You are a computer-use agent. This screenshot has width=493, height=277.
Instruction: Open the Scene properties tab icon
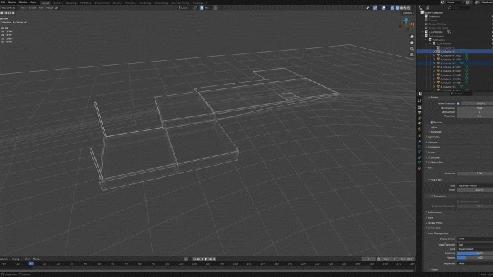[420, 124]
